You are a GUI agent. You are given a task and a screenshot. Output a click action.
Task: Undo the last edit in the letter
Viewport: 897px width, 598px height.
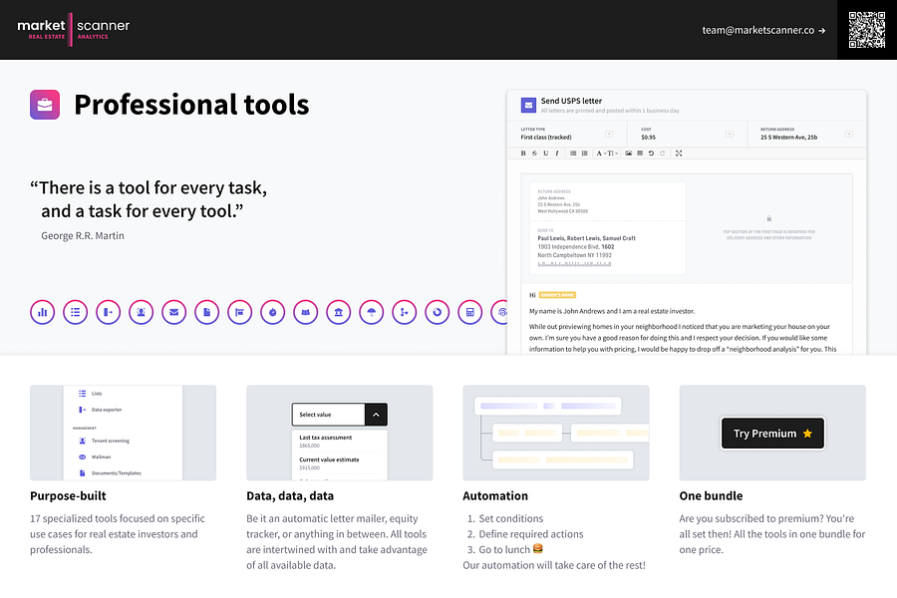point(651,153)
